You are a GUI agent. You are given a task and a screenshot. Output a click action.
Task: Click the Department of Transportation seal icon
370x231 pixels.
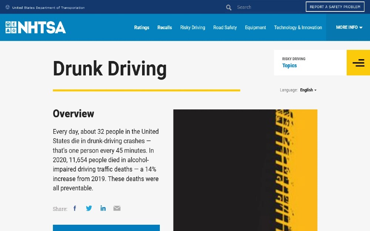7,7
